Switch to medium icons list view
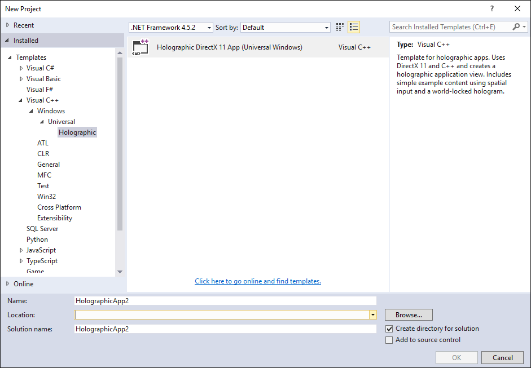Image resolution: width=531 pixels, height=368 pixels. [354, 27]
